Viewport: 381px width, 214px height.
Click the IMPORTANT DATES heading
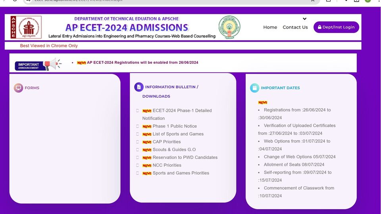281,88
